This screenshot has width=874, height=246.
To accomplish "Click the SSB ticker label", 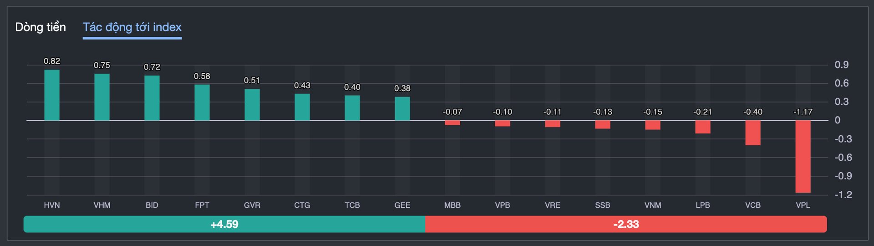I will (x=603, y=205).
